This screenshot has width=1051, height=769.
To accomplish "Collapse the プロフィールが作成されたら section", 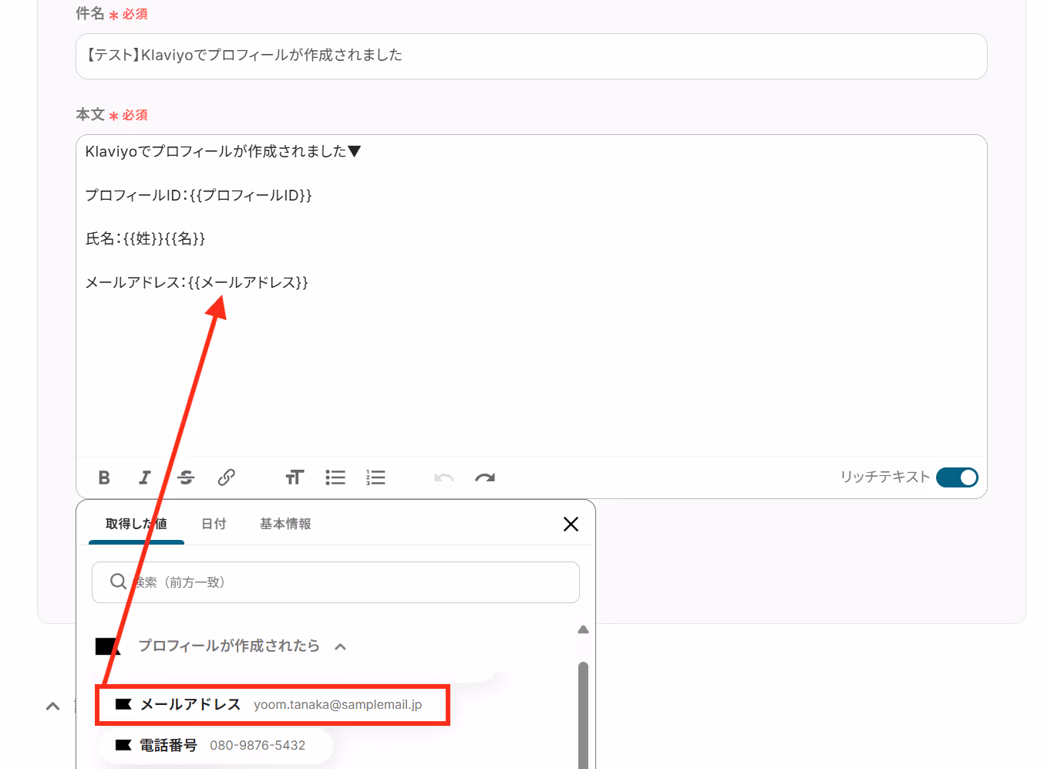I will pos(340,646).
